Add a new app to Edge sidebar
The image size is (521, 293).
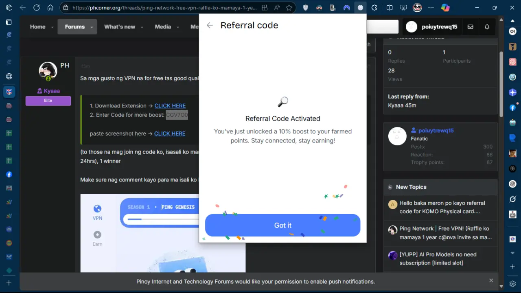click(512, 267)
